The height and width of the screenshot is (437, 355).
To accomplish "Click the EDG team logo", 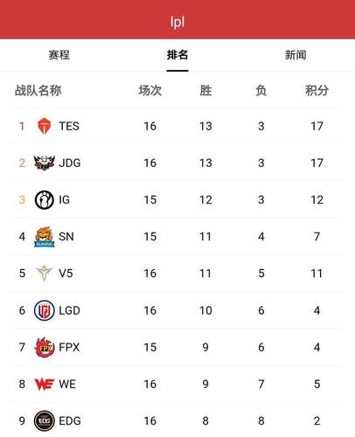I will (x=45, y=420).
